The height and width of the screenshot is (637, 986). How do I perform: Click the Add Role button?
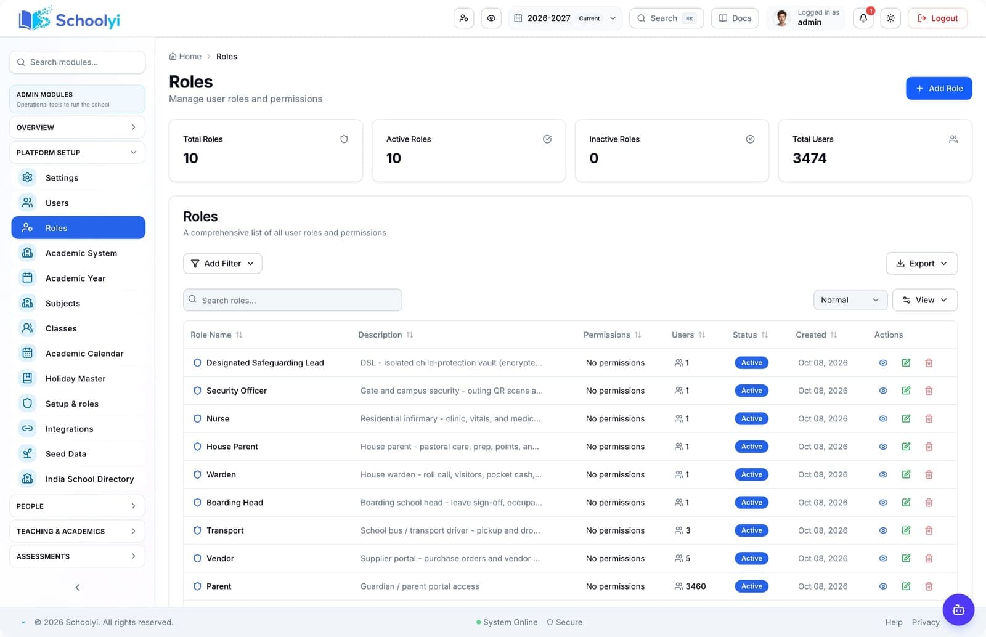coord(939,88)
